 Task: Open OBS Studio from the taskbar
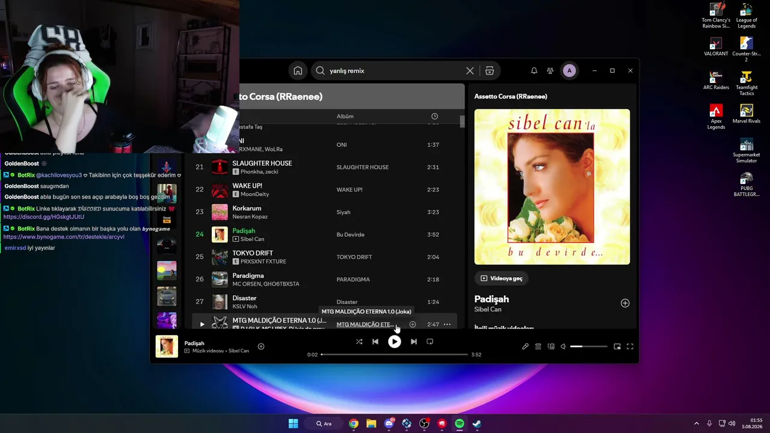coord(424,423)
